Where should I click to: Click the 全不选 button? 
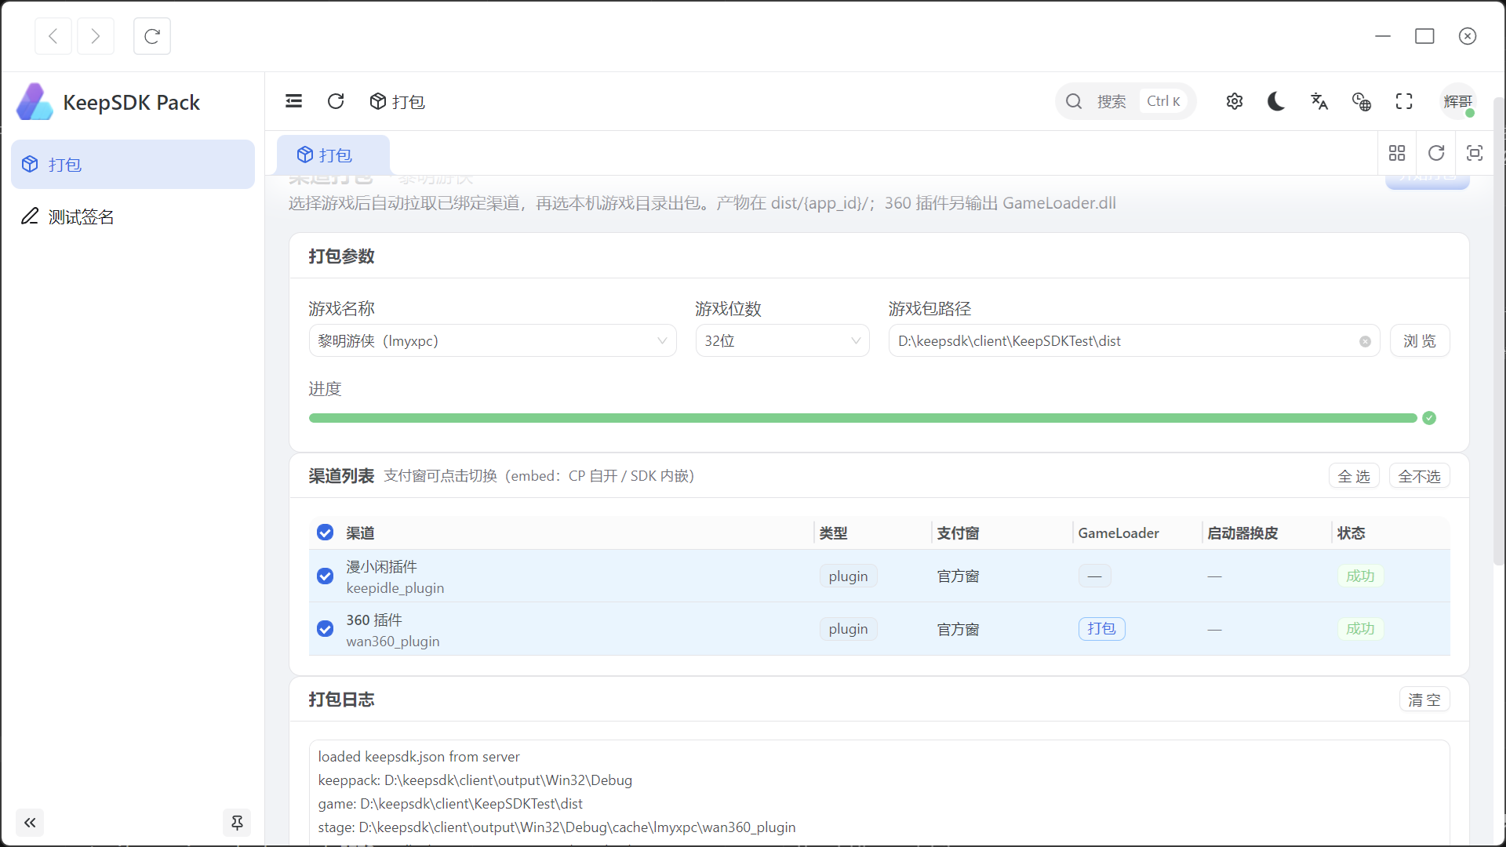1419,476
